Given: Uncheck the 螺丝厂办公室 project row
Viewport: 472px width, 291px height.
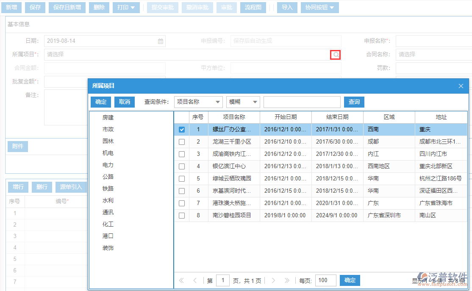Looking at the screenshot, I should pyautogui.click(x=182, y=129).
